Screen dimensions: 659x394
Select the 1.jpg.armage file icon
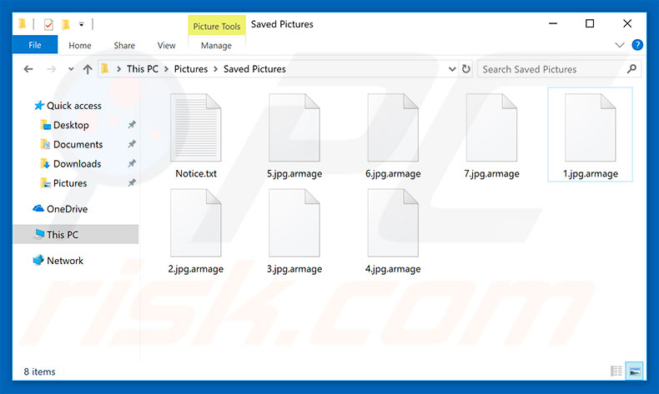(590, 127)
